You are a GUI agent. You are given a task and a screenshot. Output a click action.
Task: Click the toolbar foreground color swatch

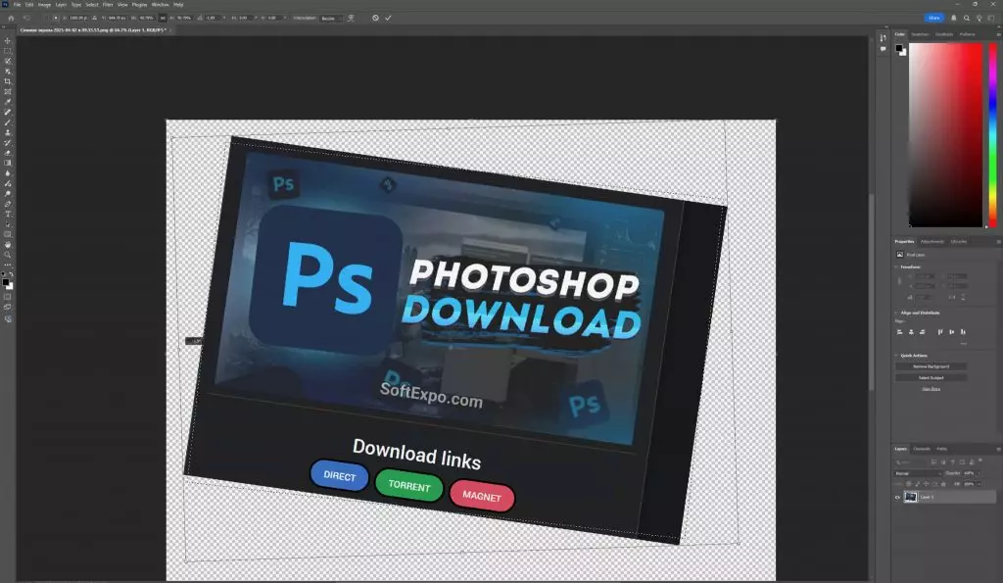(x=6, y=282)
